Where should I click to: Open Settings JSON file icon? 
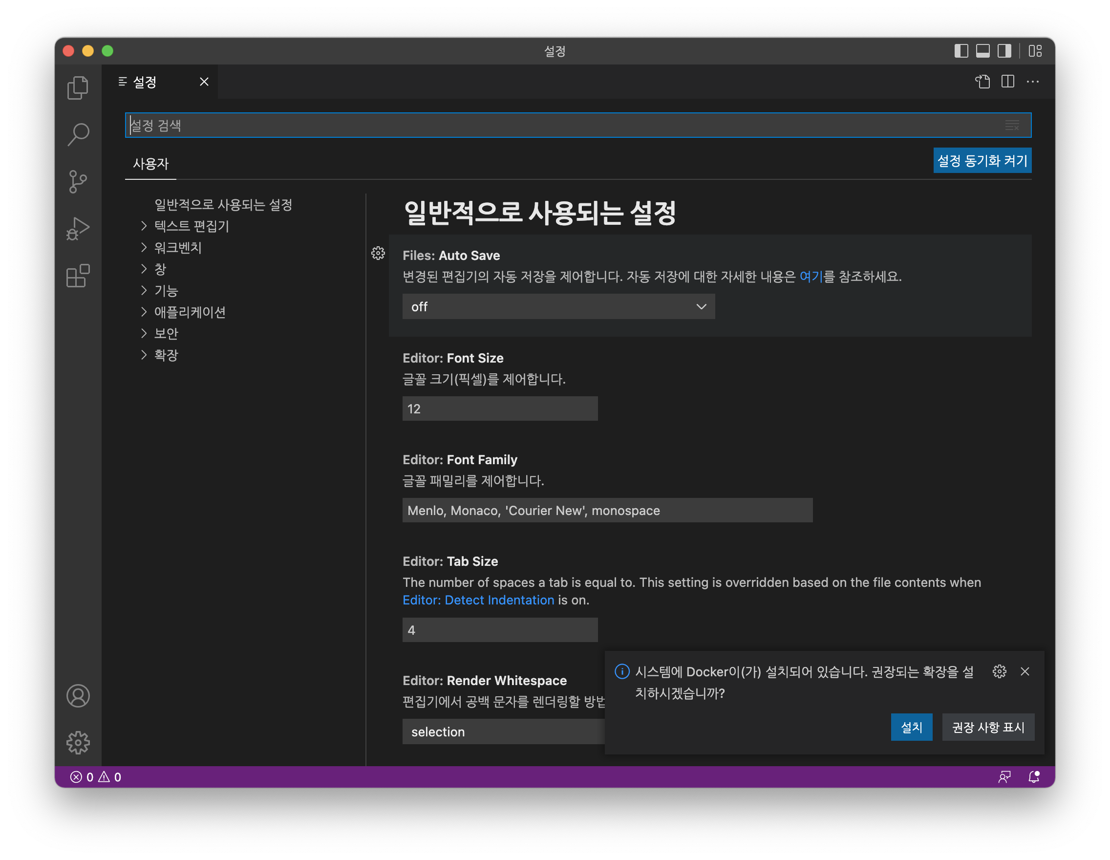click(x=982, y=81)
